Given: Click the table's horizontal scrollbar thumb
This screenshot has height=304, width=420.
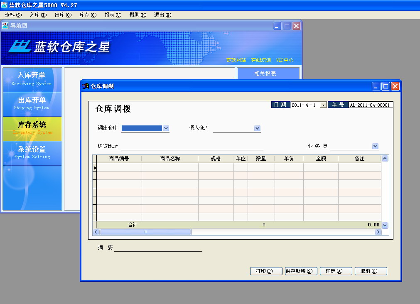Looking at the screenshot, I should pyautogui.click(x=145, y=232).
